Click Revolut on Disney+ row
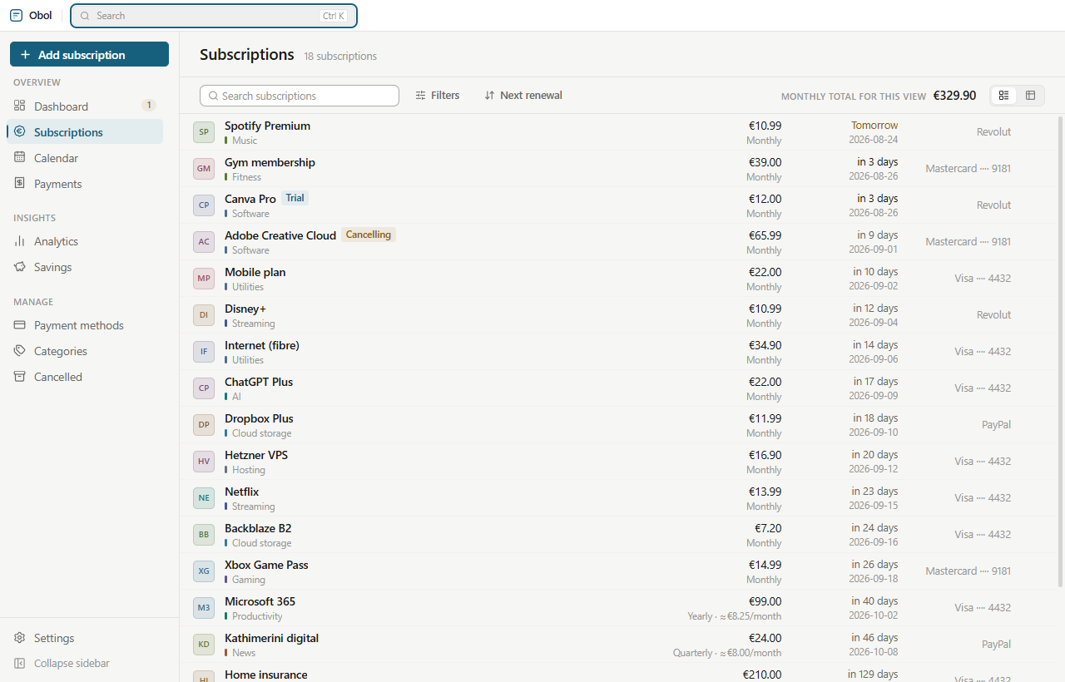 coord(993,314)
